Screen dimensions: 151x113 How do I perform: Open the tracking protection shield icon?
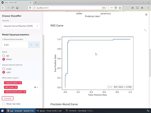[30, 8]
